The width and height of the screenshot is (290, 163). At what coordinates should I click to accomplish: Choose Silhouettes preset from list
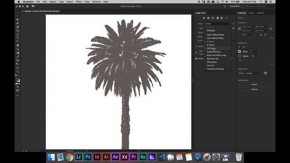(212, 62)
